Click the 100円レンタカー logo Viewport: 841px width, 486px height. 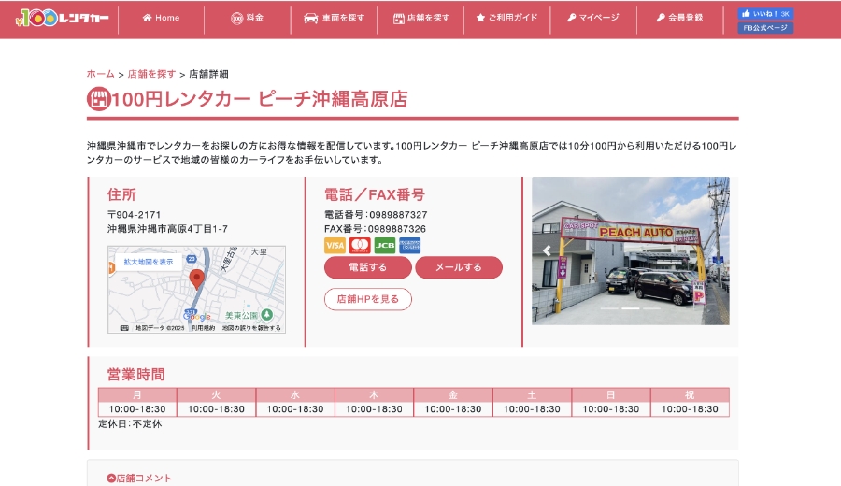(63, 19)
